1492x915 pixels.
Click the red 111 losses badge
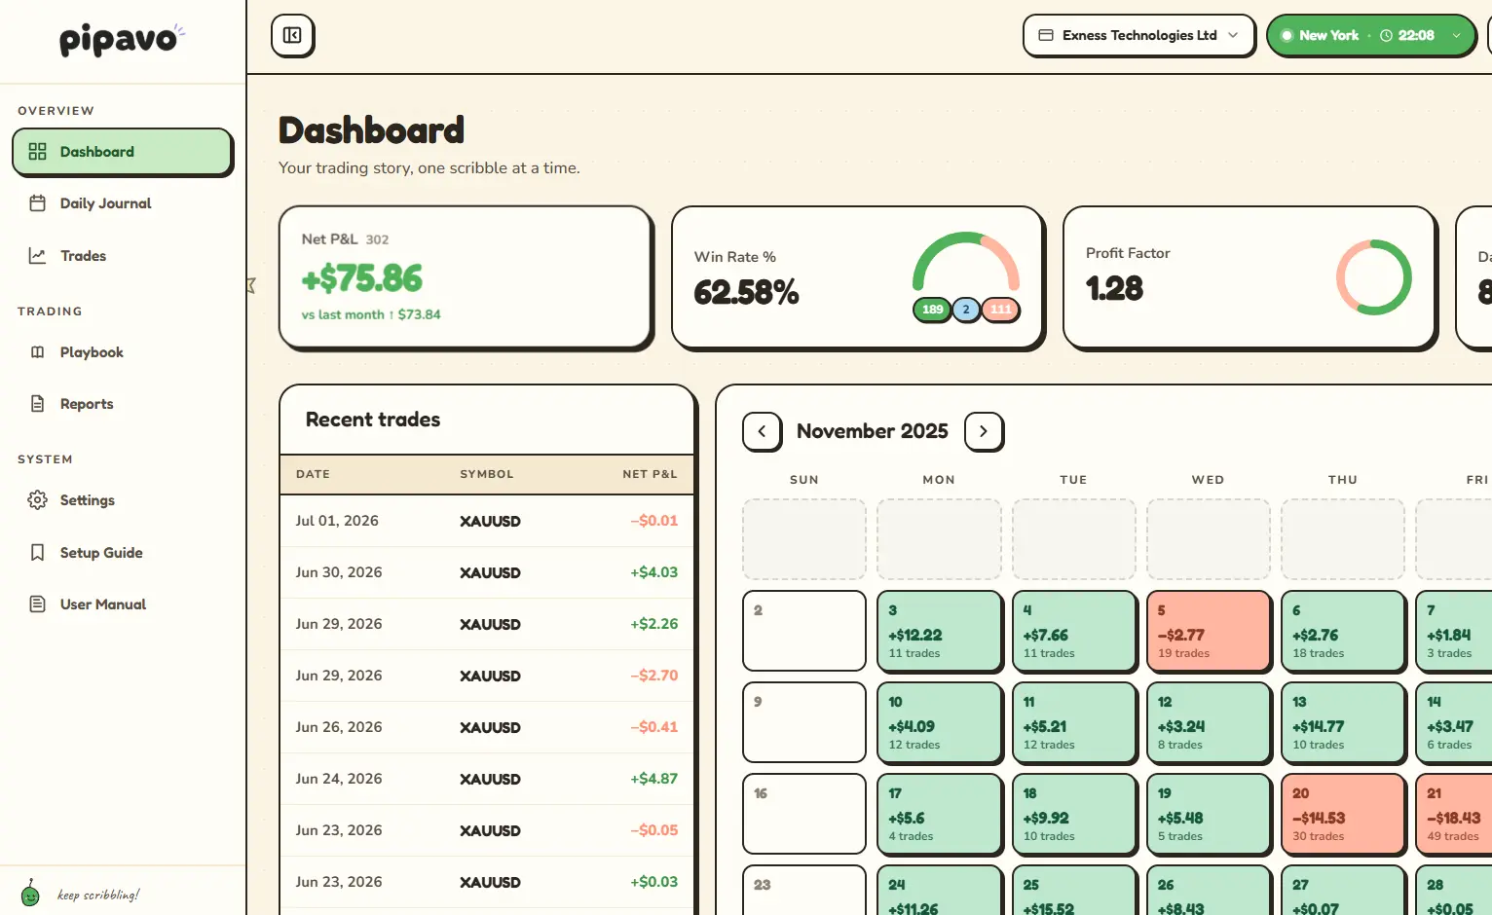[1000, 310]
